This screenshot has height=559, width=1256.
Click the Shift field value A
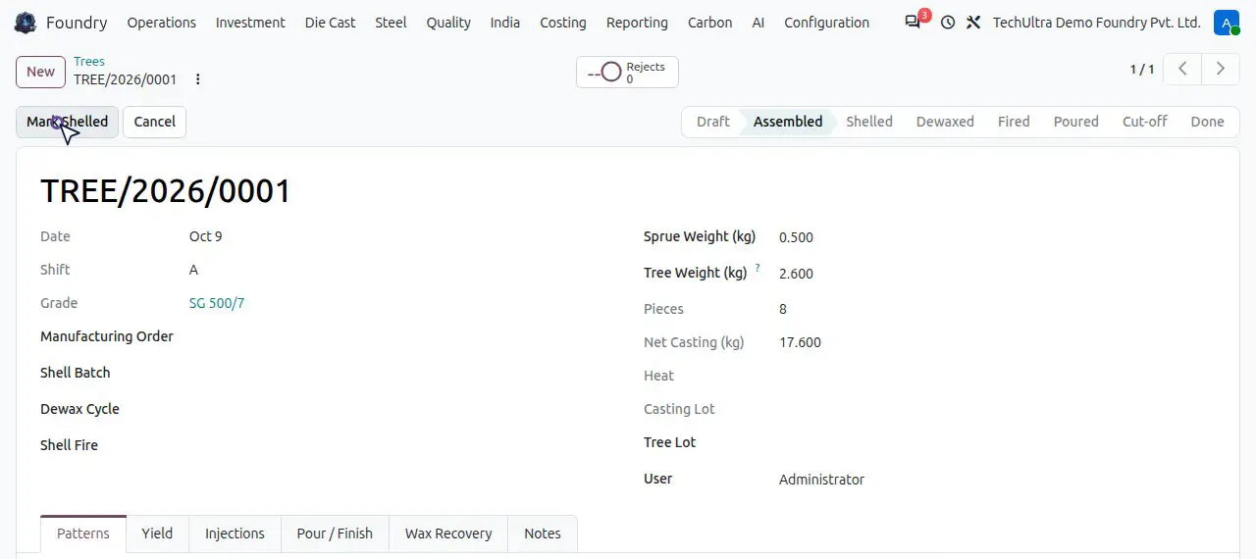(x=193, y=270)
